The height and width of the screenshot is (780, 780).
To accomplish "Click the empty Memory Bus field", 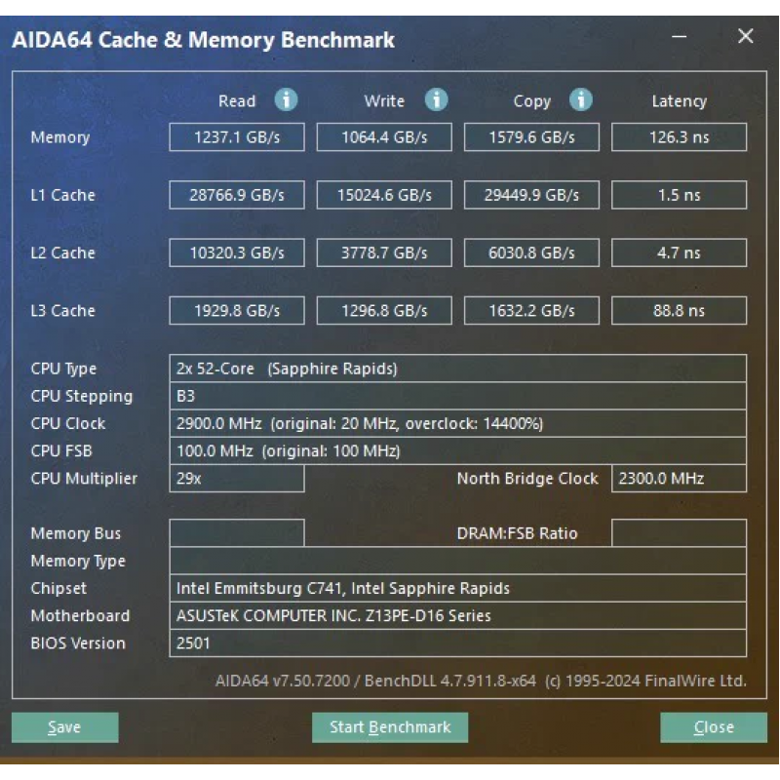I will (237, 533).
